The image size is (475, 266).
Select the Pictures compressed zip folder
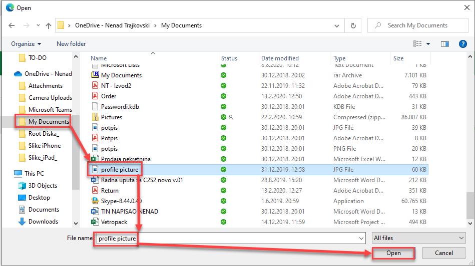tap(111, 117)
